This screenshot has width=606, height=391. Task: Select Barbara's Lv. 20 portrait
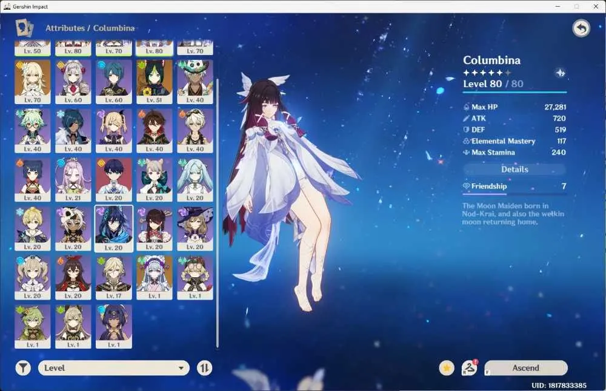click(x=33, y=278)
